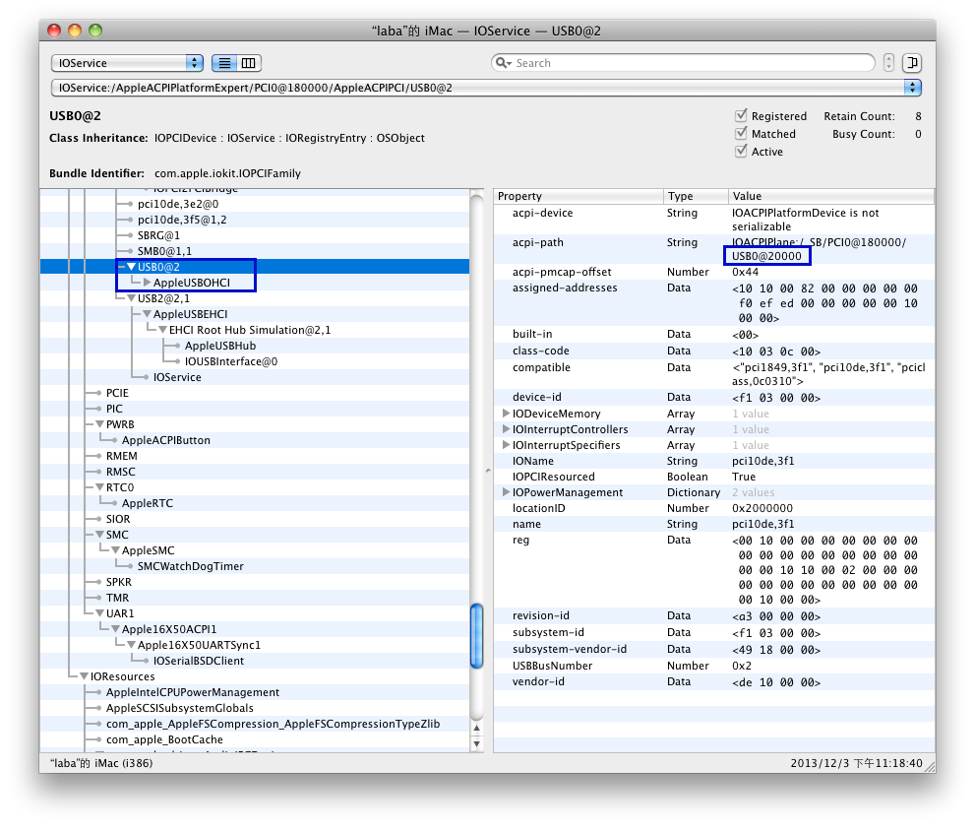This screenshot has height=832, width=975.
Task: Select the SMCWatchDogTimer entry
Action: tap(190, 566)
